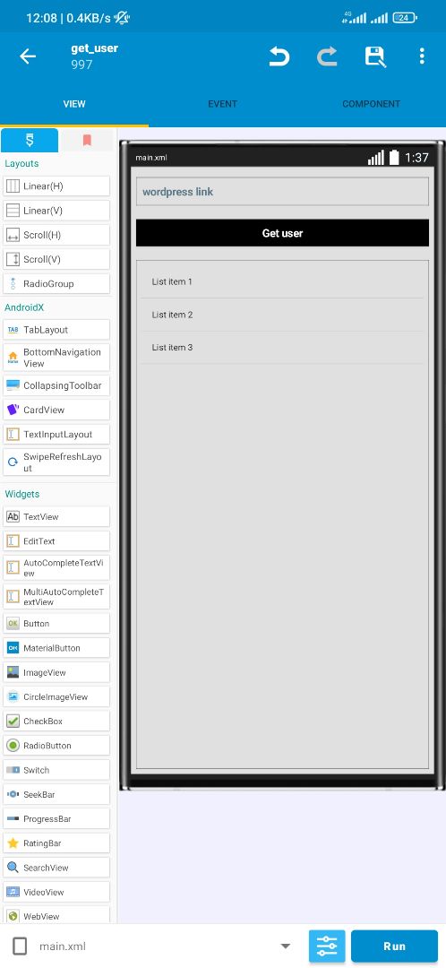The width and height of the screenshot is (446, 968).
Task: Tap the back arrow icon
Action: click(x=28, y=56)
